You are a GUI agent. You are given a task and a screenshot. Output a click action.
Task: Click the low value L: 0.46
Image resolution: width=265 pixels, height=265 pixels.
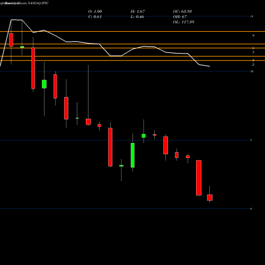[137, 17]
